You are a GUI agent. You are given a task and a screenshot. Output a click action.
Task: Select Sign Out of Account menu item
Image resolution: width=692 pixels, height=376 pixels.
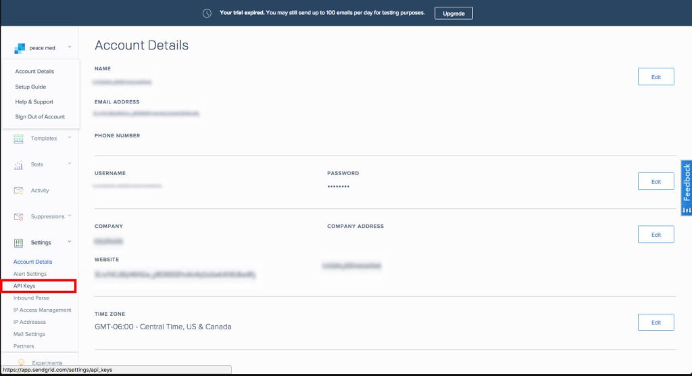[40, 117]
